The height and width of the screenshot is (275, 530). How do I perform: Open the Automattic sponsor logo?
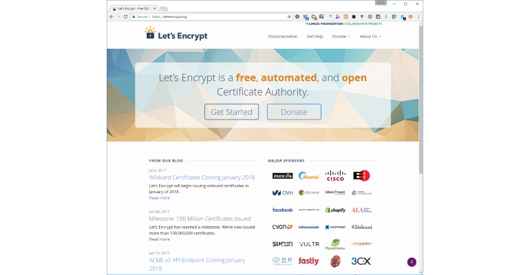click(308, 210)
